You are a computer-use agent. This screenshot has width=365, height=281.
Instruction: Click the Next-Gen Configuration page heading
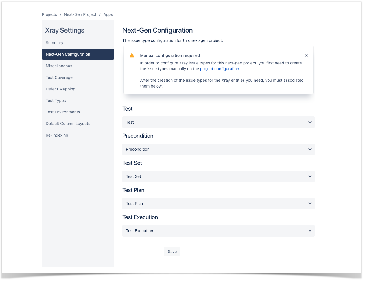158,30
